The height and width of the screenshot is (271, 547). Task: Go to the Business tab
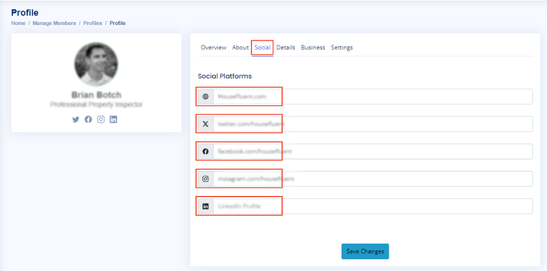[x=312, y=48]
